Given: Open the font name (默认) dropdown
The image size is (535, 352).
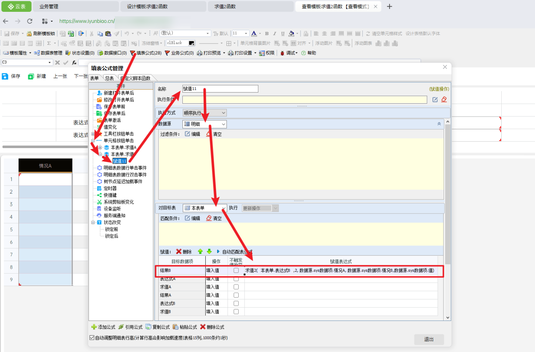Looking at the screenshot, I should click(208, 33).
